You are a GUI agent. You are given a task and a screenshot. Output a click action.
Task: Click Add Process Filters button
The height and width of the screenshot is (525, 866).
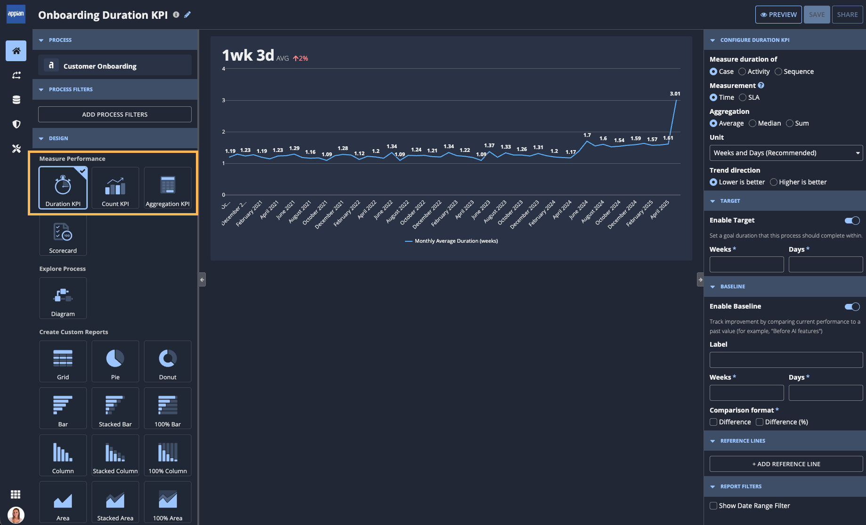(115, 114)
